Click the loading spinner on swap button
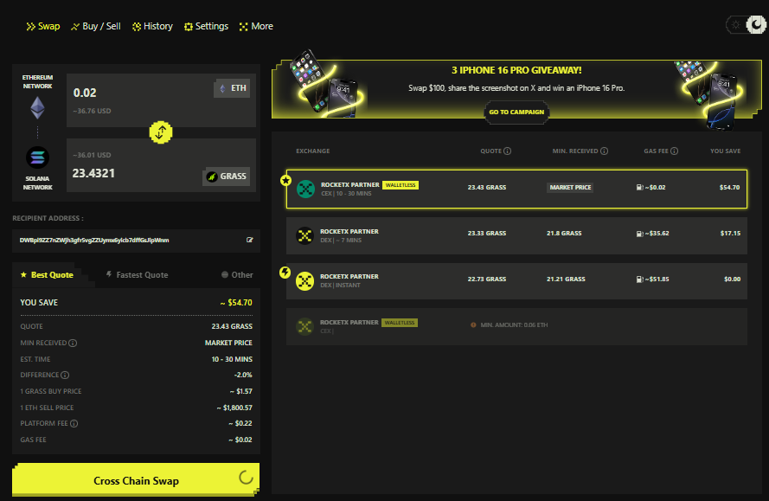 click(246, 477)
